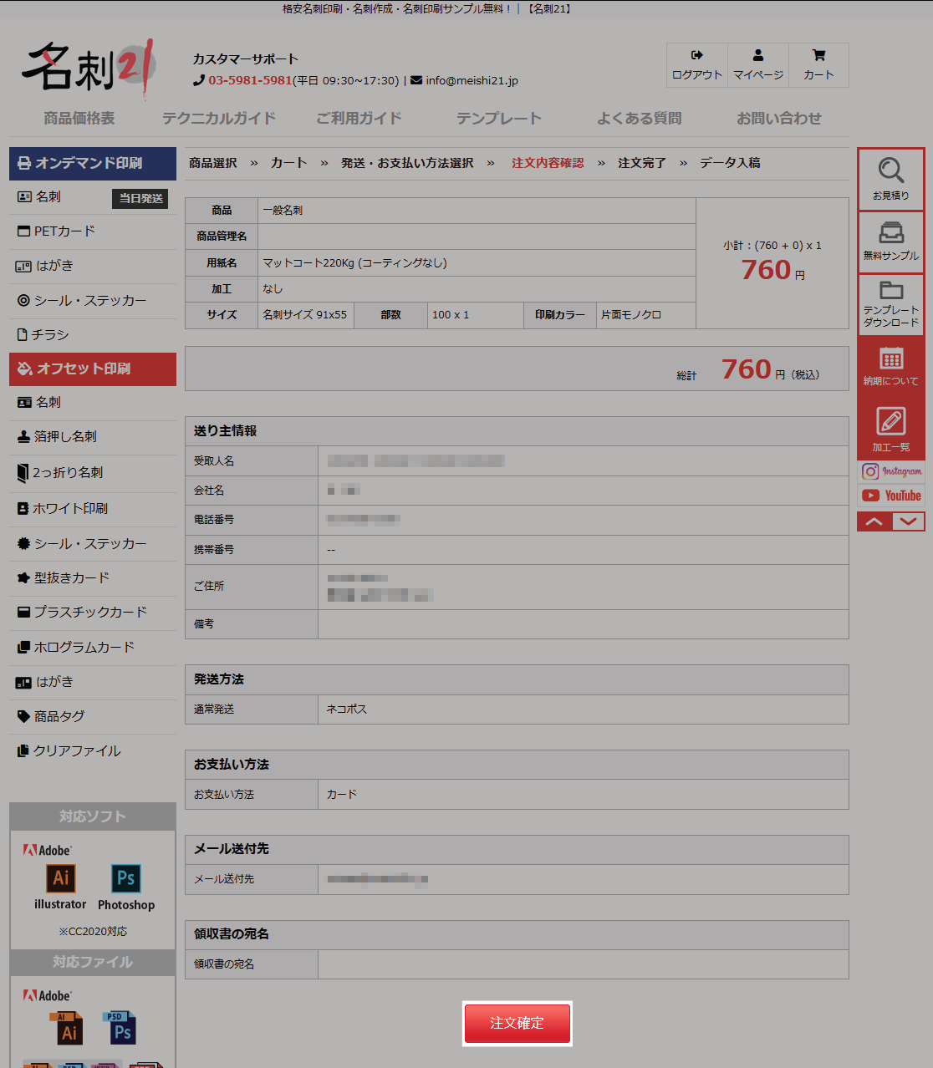Open 箔押し名刺 in sidebar
933x1068 pixels.
pos(93,437)
